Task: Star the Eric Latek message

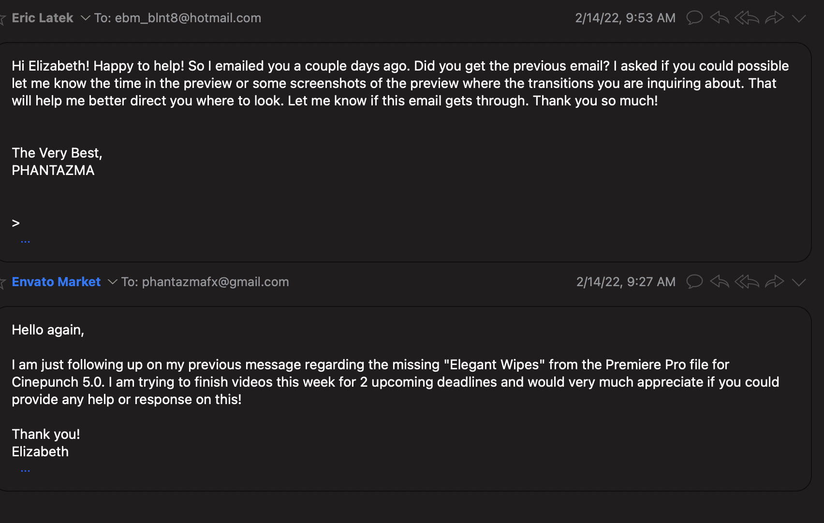Action: (2, 18)
